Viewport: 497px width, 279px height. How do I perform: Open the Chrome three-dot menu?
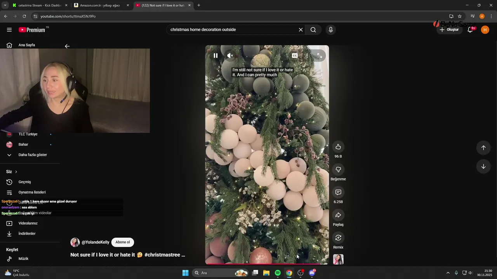pos(491,16)
